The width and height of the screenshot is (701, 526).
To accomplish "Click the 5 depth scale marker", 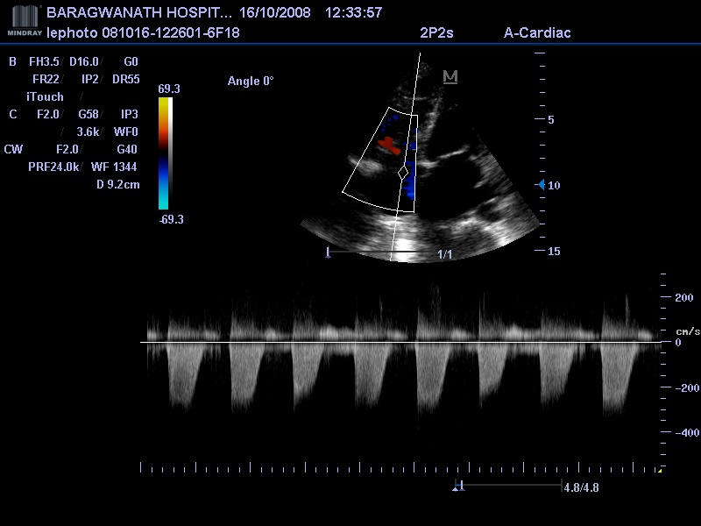I will tap(551, 119).
